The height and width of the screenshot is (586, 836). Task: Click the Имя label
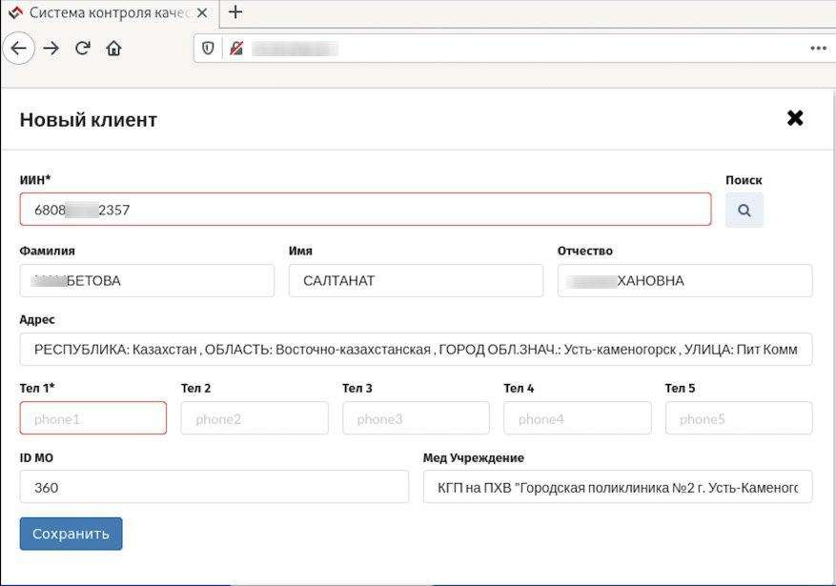click(300, 251)
